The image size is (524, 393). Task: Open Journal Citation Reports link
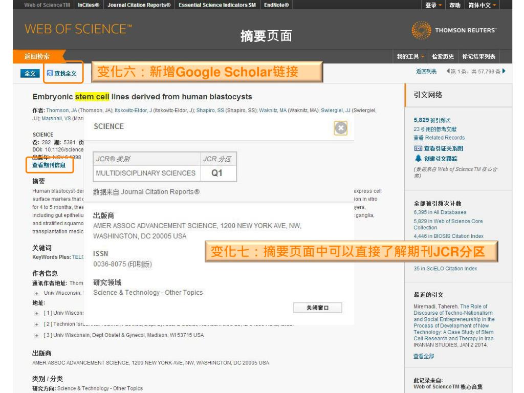click(x=139, y=5)
